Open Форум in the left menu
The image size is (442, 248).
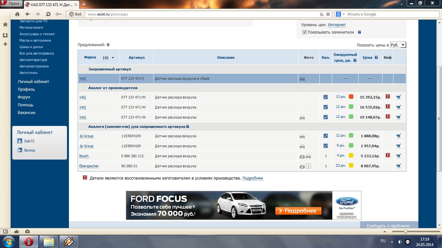tap(24, 97)
